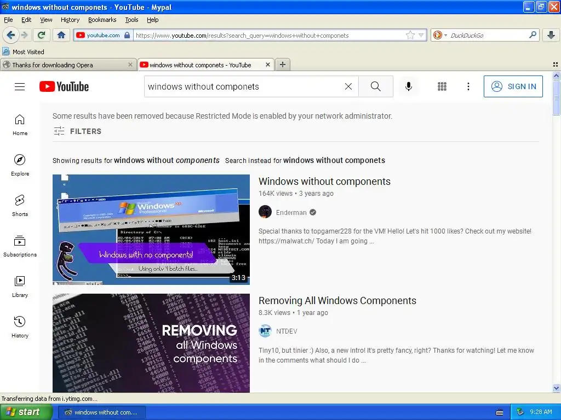Open the File menu
The width and height of the screenshot is (561, 420).
point(8,20)
